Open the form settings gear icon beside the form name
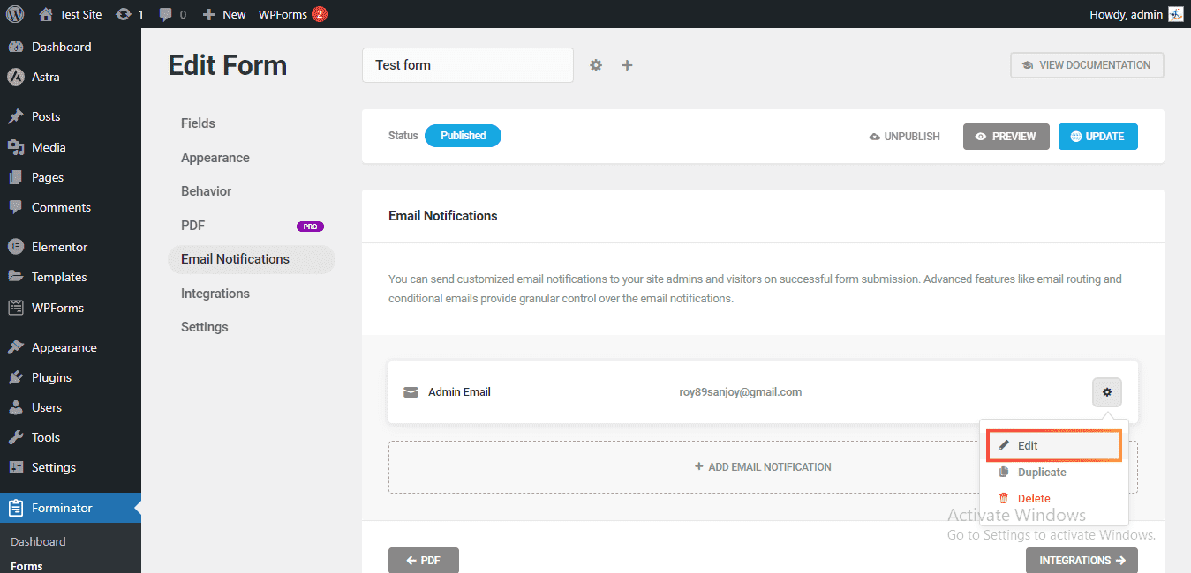The width and height of the screenshot is (1191, 573). tap(596, 65)
